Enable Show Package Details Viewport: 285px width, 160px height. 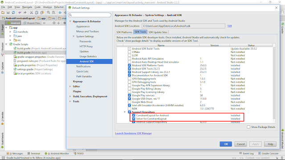coord(248,127)
